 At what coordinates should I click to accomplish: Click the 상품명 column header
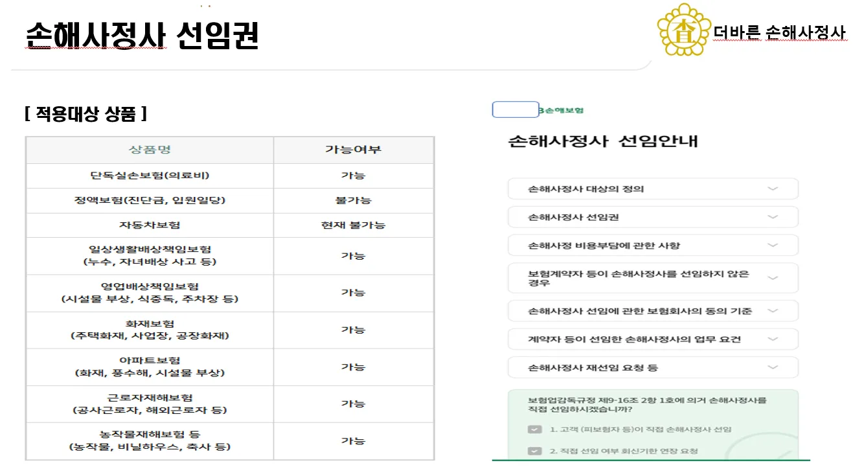[x=150, y=150]
